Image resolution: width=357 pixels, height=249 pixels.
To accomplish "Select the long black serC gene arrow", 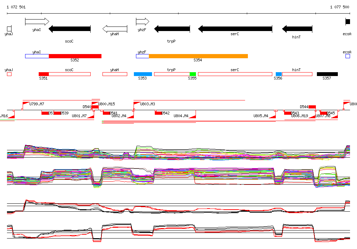I will tap(235, 29).
